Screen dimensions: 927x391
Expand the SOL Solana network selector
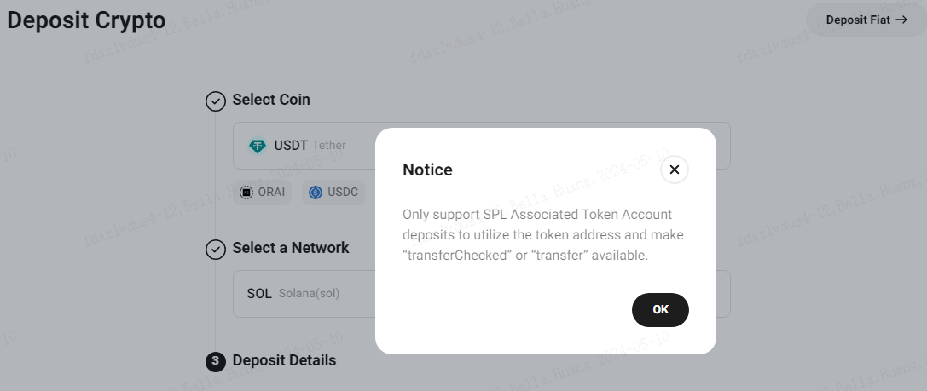(x=482, y=294)
